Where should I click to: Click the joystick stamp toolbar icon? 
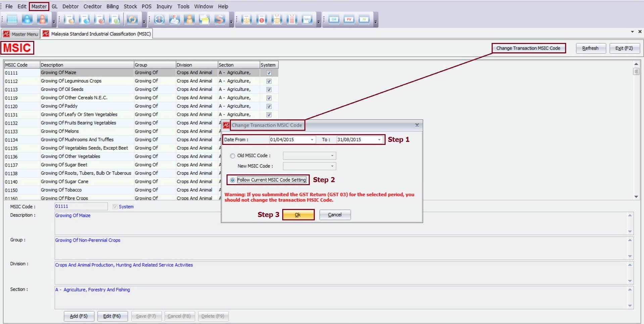coord(174,19)
